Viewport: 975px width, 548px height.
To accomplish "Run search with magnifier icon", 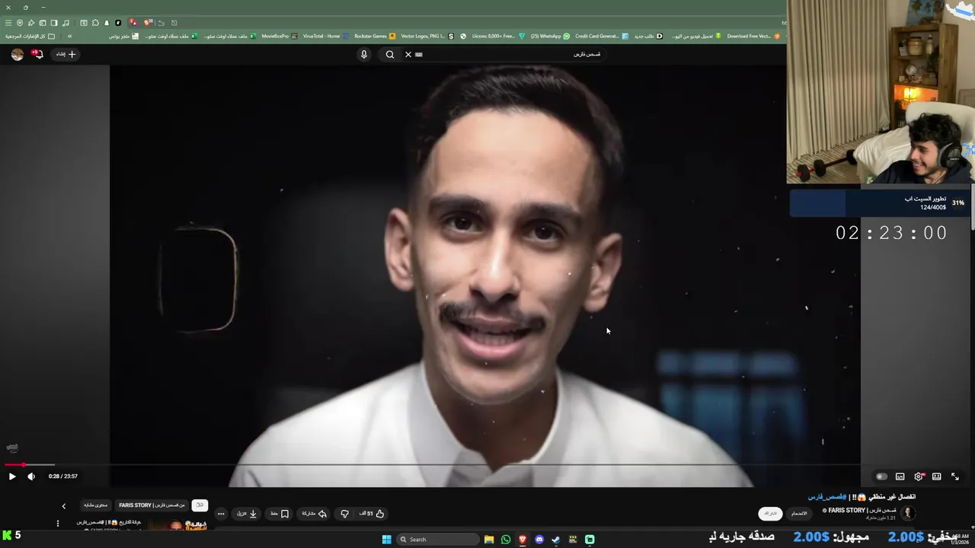I will click(x=390, y=54).
